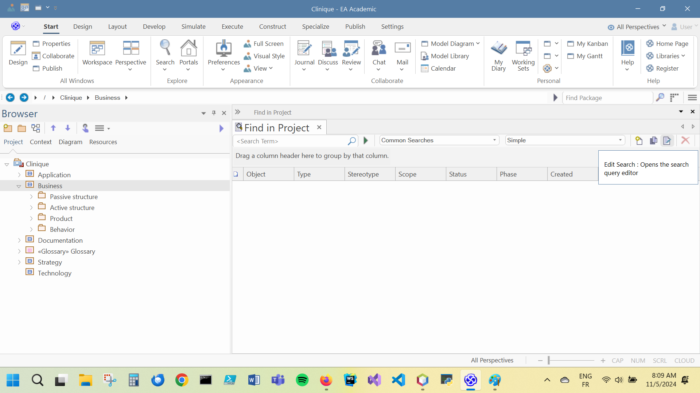The image size is (700, 393).
Task: Open the Home Page link
Action: [x=667, y=44]
